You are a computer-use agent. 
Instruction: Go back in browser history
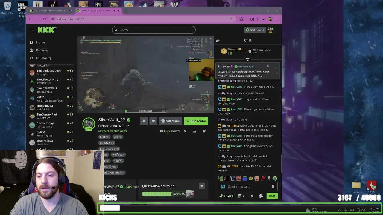tap(30, 19)
